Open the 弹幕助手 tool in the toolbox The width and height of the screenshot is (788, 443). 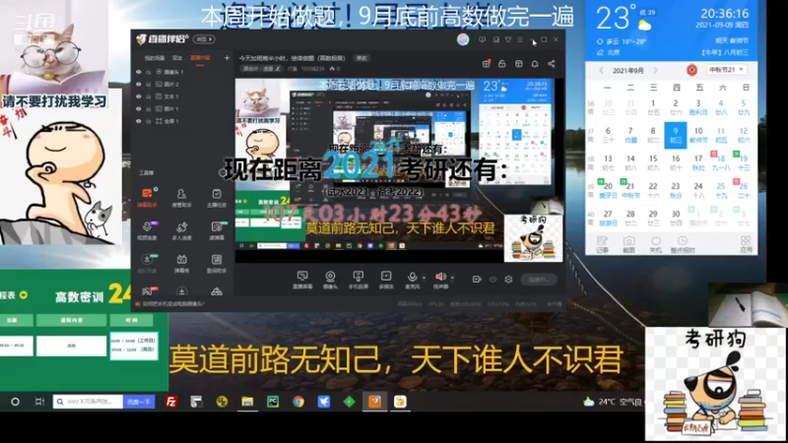pos(147,197)
